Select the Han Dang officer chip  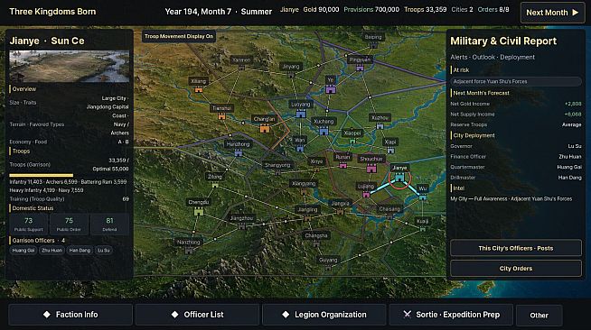(80, 251)
